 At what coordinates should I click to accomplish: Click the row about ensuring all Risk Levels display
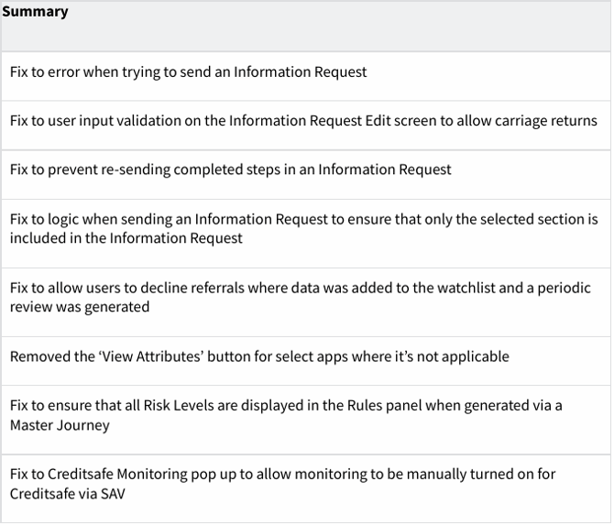[286, 415]
